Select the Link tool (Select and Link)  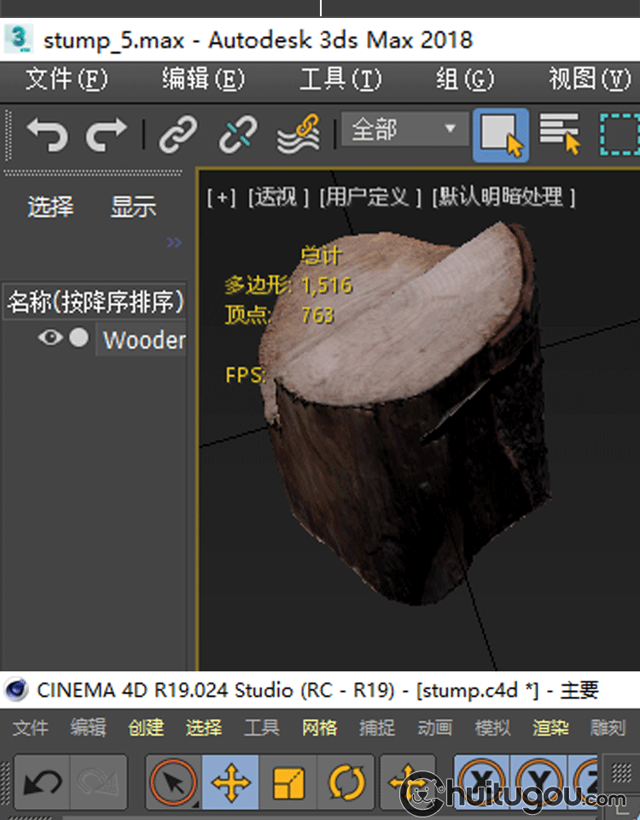coord(178,135)
